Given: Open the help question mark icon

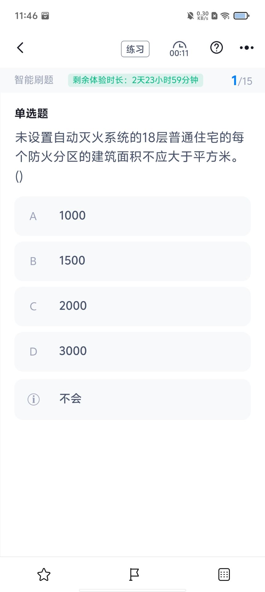Looking at the screenshot, I should [x=217, y=47].
